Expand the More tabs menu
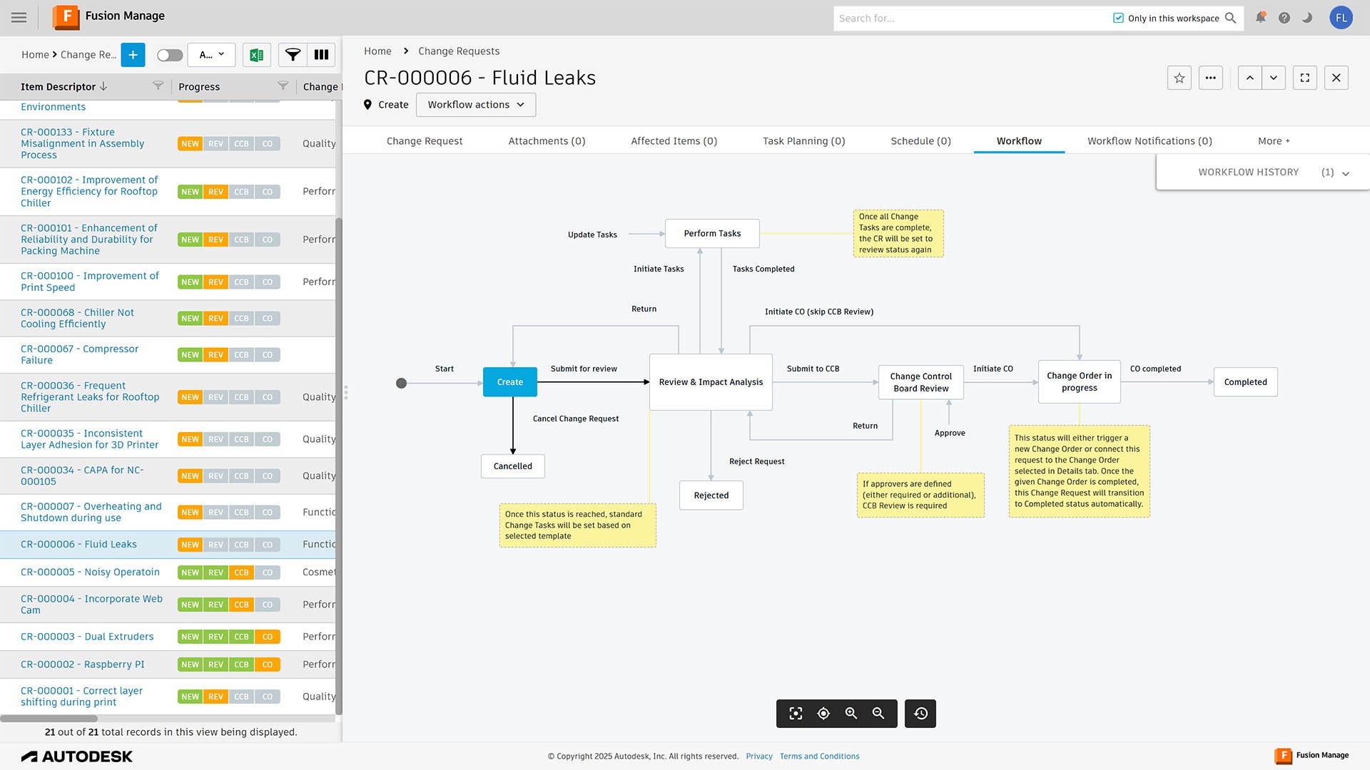1370x770 pixels. pyautogui.click(x=1274, y=141)
